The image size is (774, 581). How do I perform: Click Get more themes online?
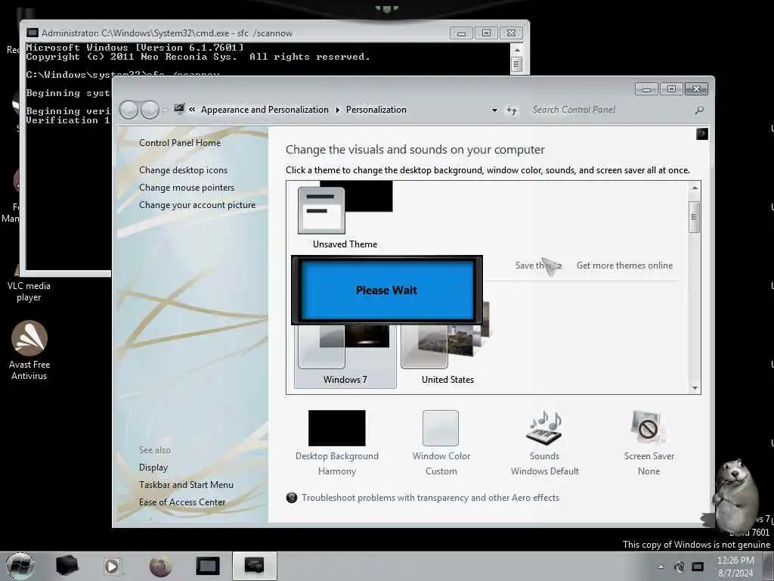coord(624,266)
